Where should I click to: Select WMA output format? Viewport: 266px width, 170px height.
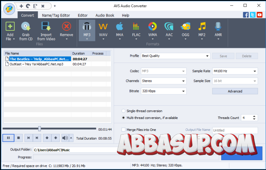pyautogui.click(x=152, y=30)
